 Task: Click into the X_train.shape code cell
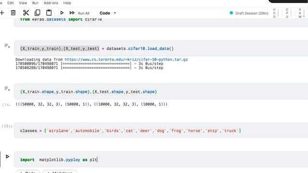tap(161, 92)
